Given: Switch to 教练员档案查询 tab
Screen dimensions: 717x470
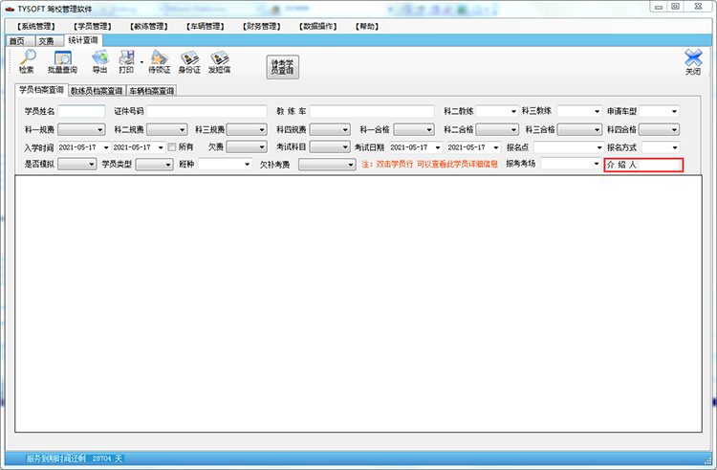Looking at the screenshot, I should (x=97, y=91).
